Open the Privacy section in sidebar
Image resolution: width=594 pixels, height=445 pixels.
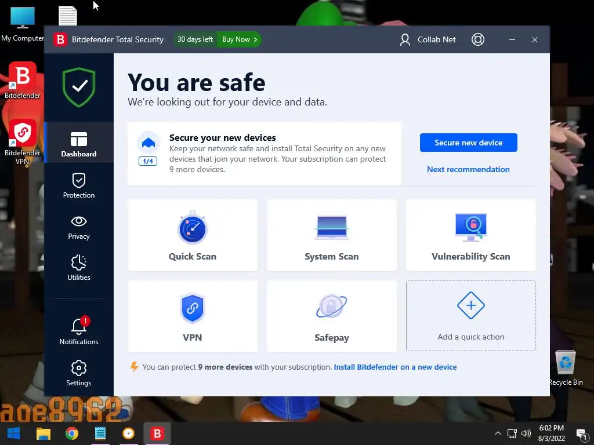tap(79, 227)
